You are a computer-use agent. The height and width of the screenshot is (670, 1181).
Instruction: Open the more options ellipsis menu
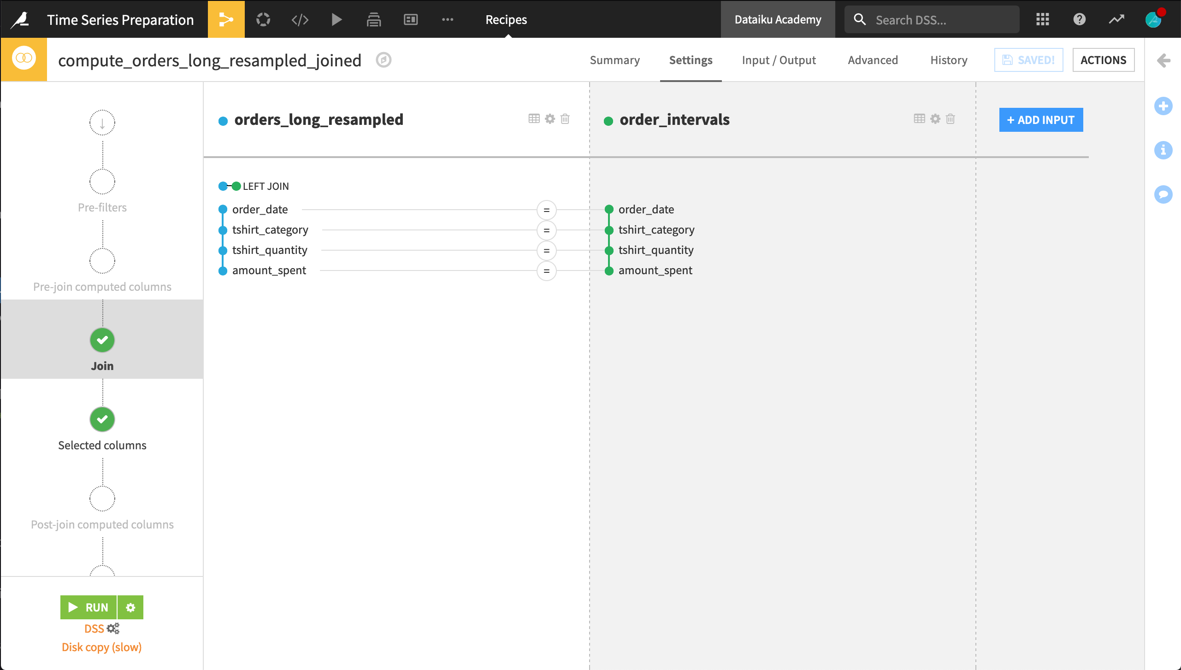click(x=447, y=19)
